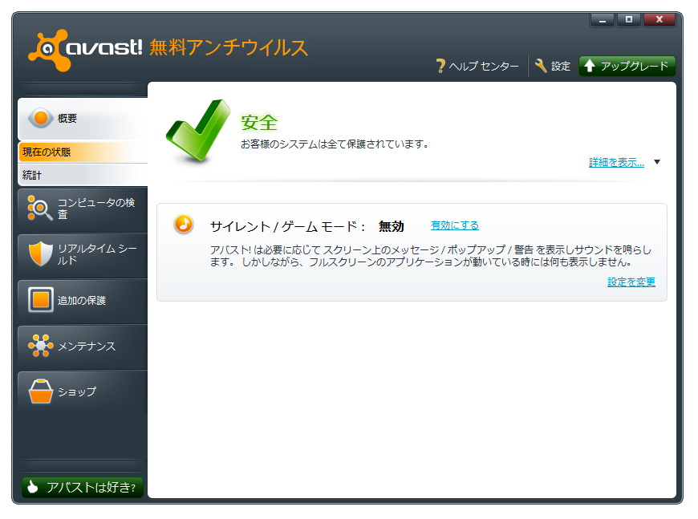Click the wrench settings icon
The width and height of the screenshot is (698, 519).
point(541,66)
